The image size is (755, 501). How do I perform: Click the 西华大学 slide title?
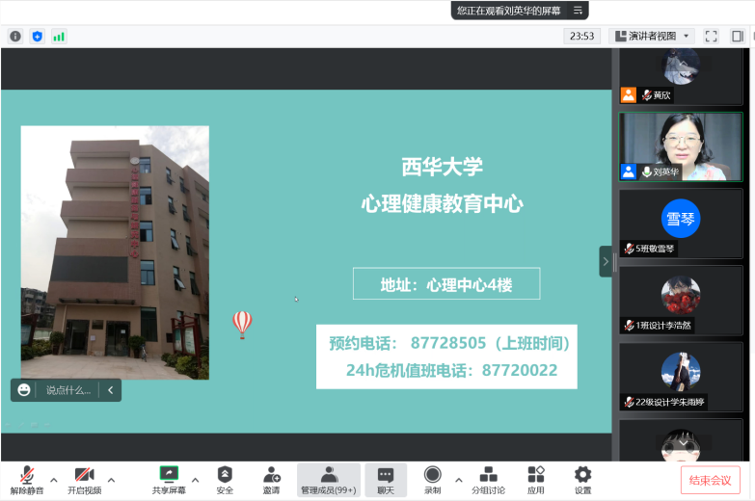(442, 167)
